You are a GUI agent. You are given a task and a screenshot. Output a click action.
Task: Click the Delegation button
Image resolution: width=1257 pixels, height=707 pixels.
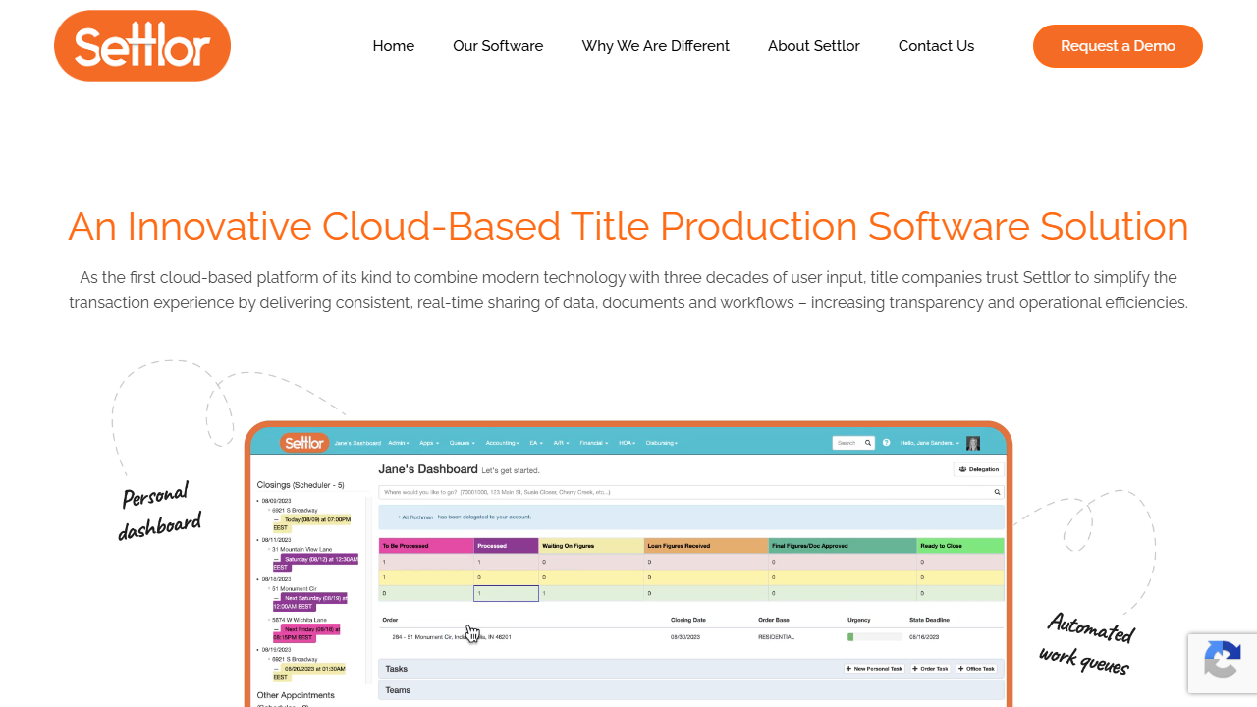(x=978, y=469)
